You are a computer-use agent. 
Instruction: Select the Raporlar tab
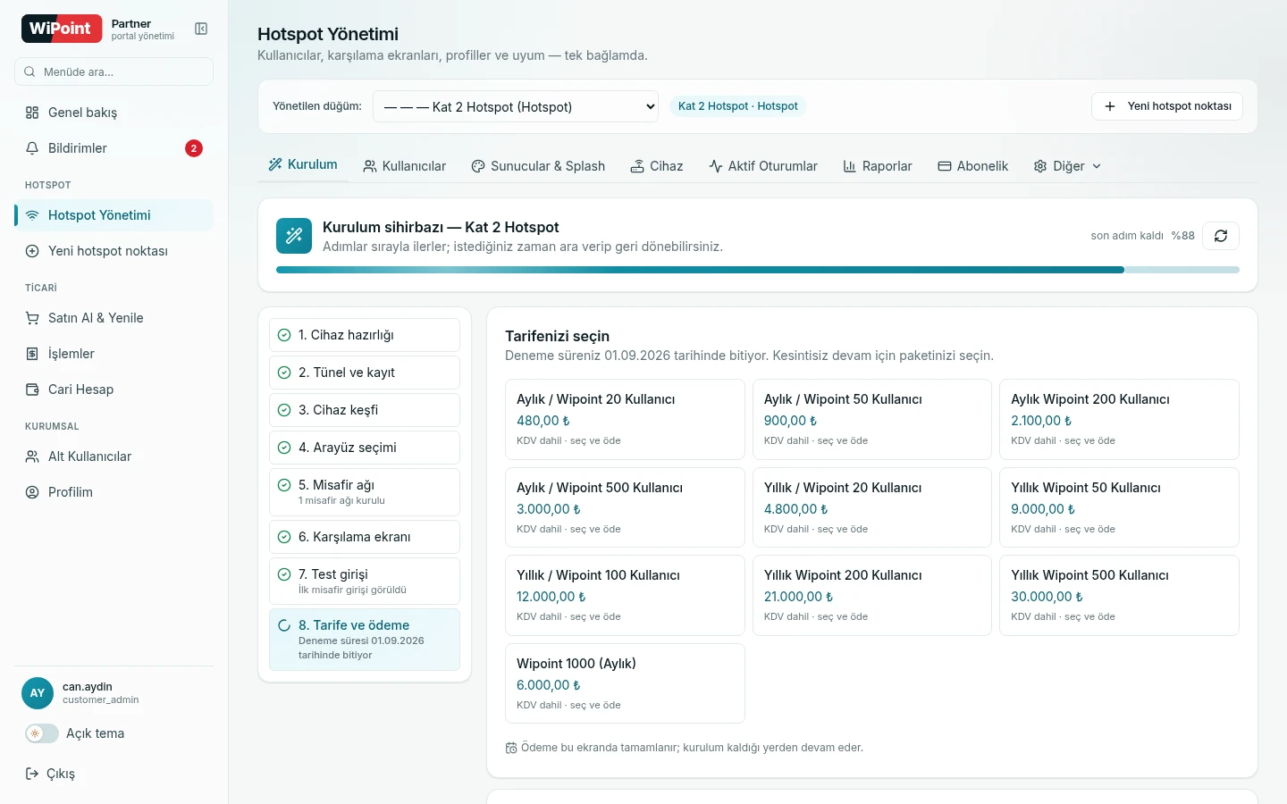click(x=878, y=166)
